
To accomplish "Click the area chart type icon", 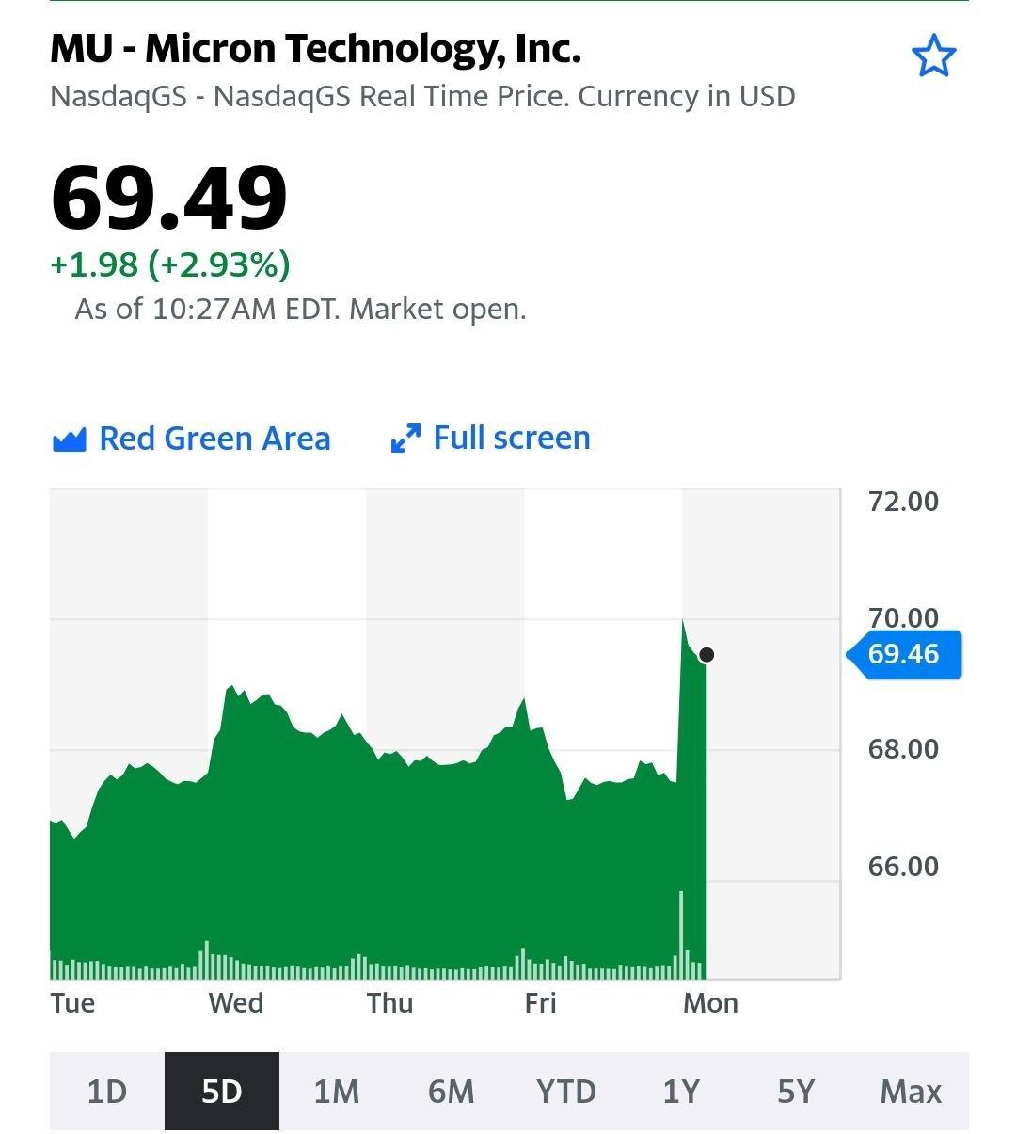I will 70,439.
